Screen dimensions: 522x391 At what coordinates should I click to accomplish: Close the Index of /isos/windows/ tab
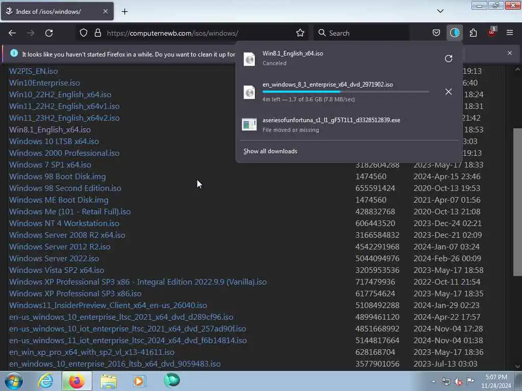pos(106,11)
